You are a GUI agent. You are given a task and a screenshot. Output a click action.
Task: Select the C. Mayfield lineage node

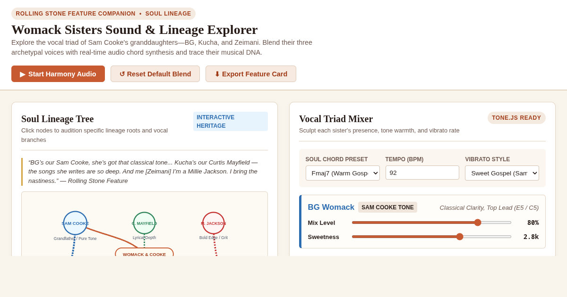pyautogui.click(x=144, y=223)
